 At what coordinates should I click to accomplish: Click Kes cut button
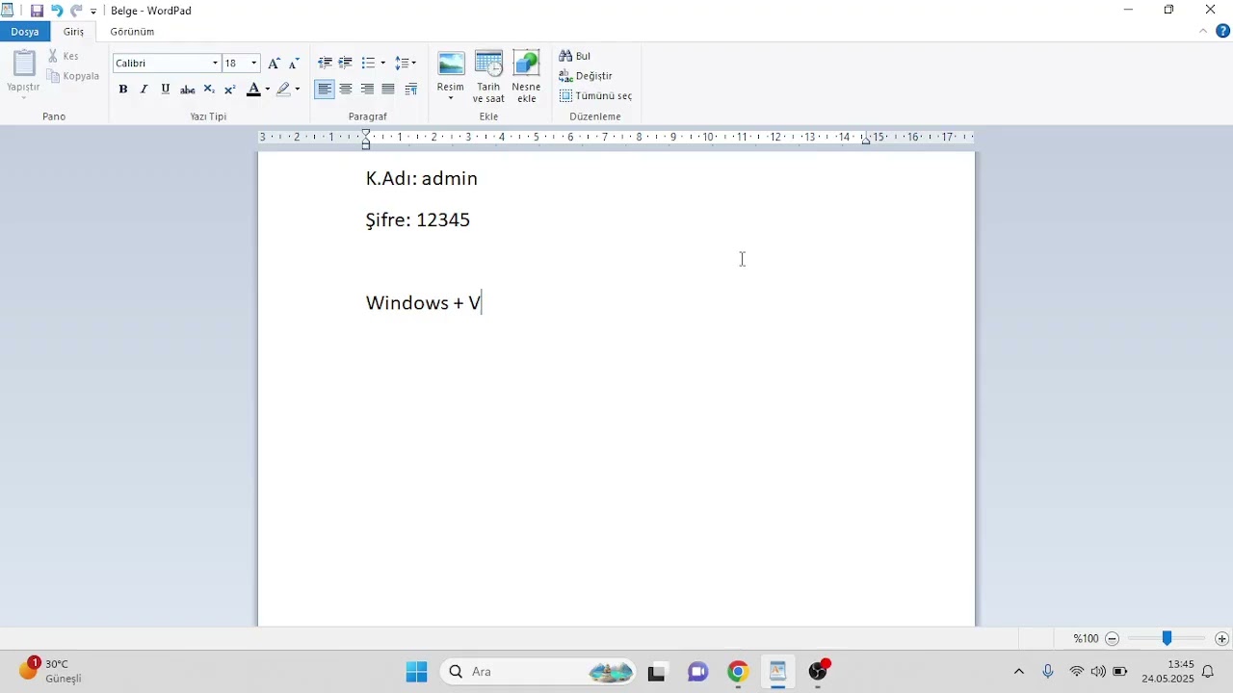[x=64, y=56]
